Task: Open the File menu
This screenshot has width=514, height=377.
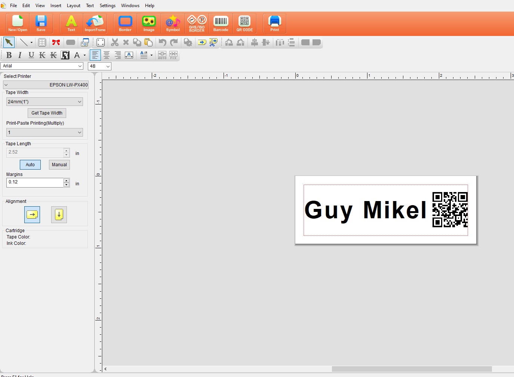Action: coord(13,6)
